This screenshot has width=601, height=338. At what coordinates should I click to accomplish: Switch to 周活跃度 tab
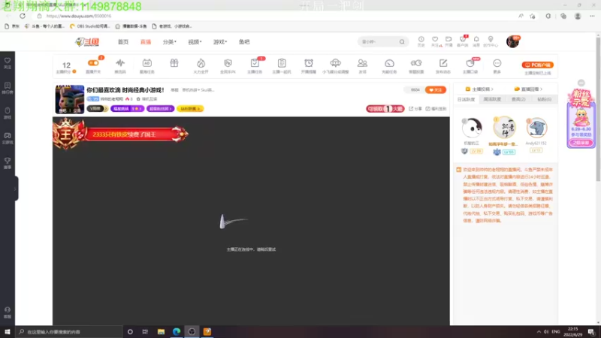point(492,99)
